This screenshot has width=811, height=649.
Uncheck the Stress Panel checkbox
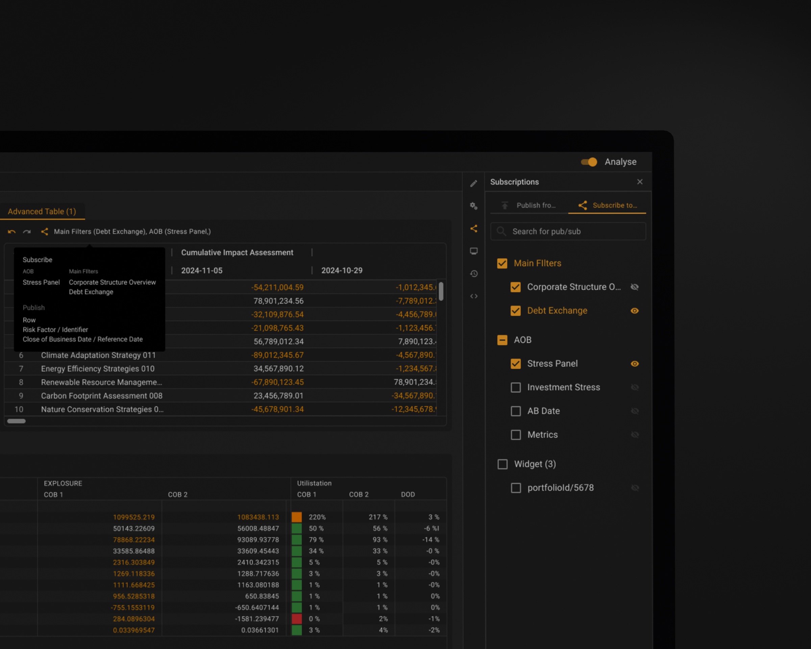516,364
